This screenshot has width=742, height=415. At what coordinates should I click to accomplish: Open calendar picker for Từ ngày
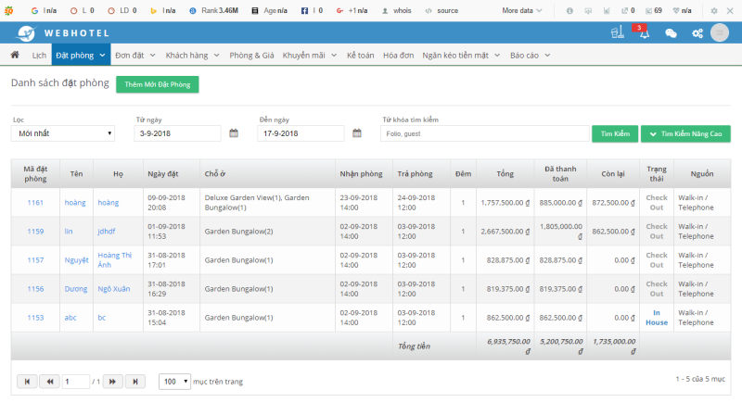pyautogui.click(x=234, y=133)
